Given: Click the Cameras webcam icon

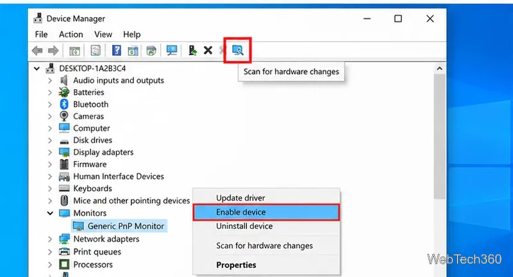Looking at the screenshot, I should [64, 116].
